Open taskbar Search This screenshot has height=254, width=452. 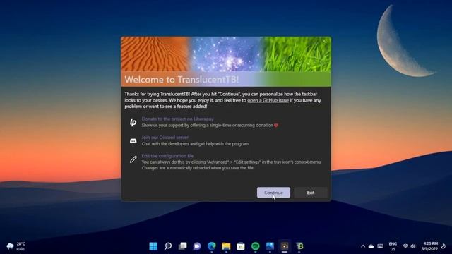tap(168, 246)
